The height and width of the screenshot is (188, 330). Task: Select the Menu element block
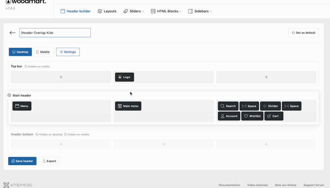coord(22,106)
